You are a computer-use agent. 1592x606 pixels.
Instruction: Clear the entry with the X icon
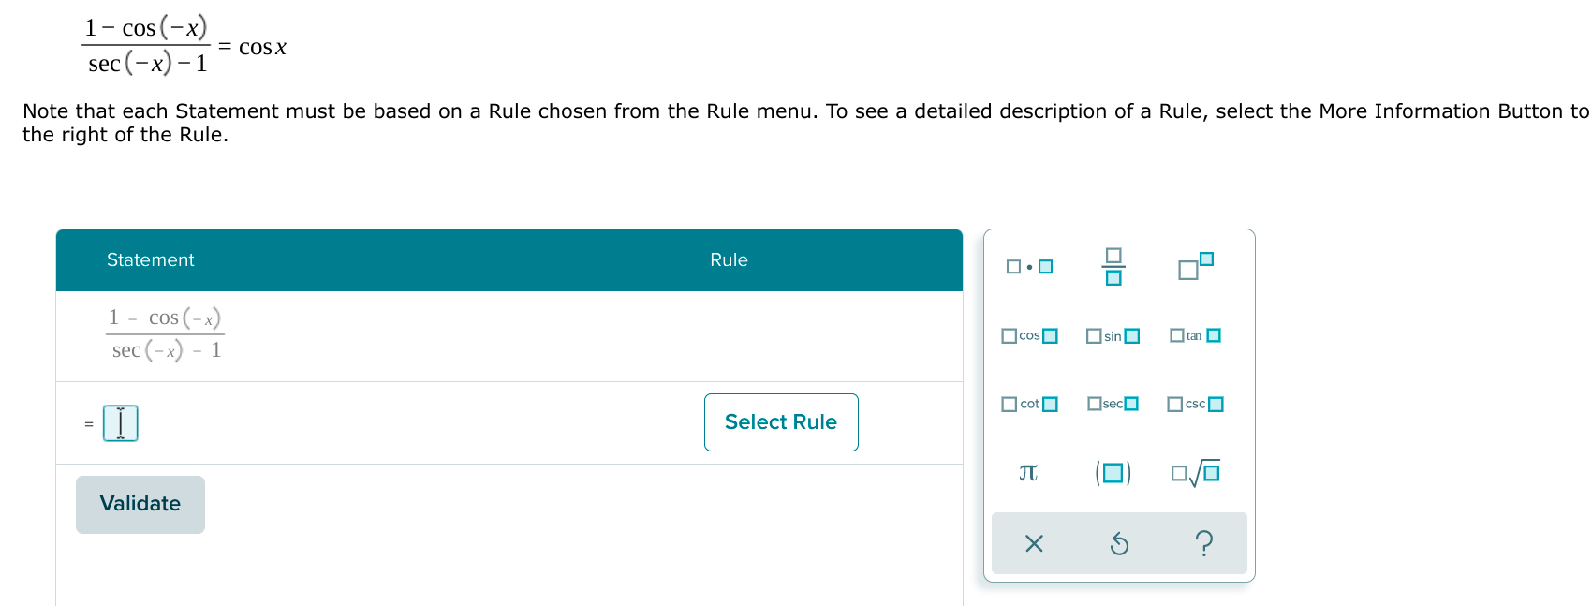(1034, 543)
